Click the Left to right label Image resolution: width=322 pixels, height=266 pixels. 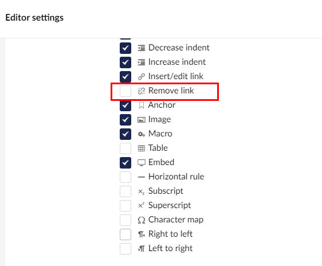[x=170, y=249]
